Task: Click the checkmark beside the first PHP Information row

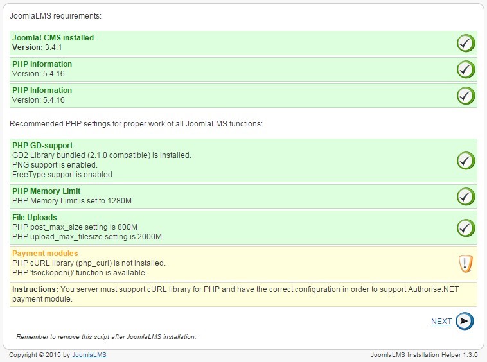Action: pyautogui.click(x=466, y=69)
